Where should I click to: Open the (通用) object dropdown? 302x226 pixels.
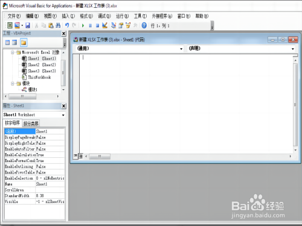pos(181,49)
